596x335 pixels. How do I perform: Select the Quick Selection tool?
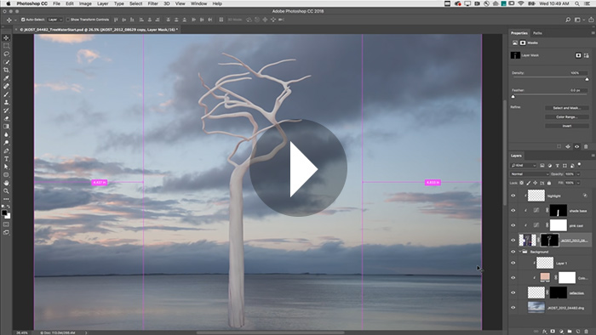(x=6, y=62)
